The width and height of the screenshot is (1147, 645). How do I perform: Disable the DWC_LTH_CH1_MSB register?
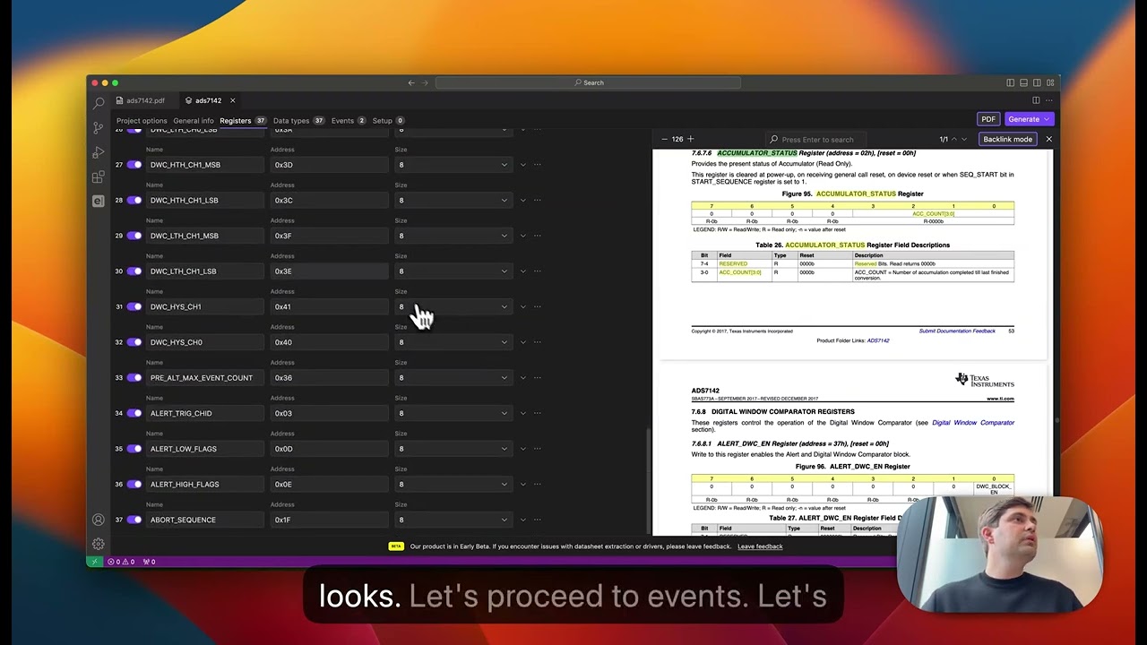(134, 236)
